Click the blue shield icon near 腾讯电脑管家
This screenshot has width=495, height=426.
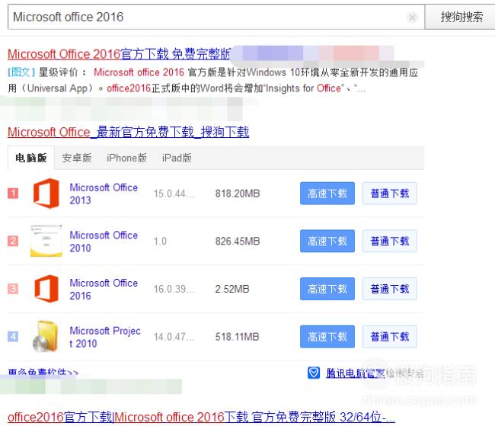click(314, 373)
